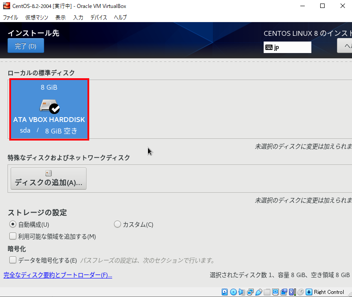The width and height of the screenshot is (352, 297).
Task: Click the ストレージの設定 heading
Action: coord(37,212)
